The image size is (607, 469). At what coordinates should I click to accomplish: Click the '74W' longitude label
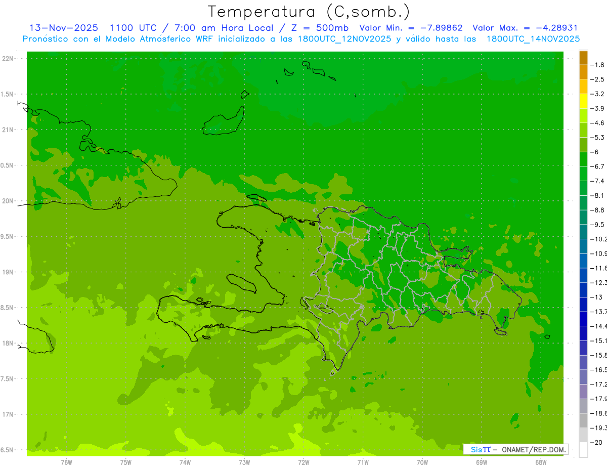[x=185, y=462]
